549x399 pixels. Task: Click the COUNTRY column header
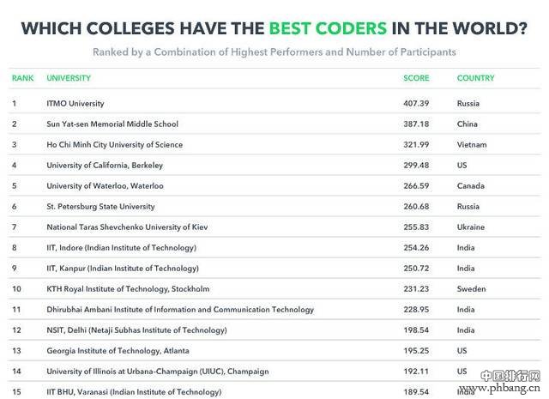(475, 78)
